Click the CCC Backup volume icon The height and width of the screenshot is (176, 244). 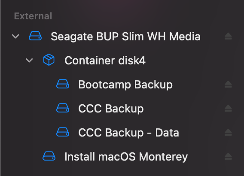pyautogui.click(x=63, y=108)
